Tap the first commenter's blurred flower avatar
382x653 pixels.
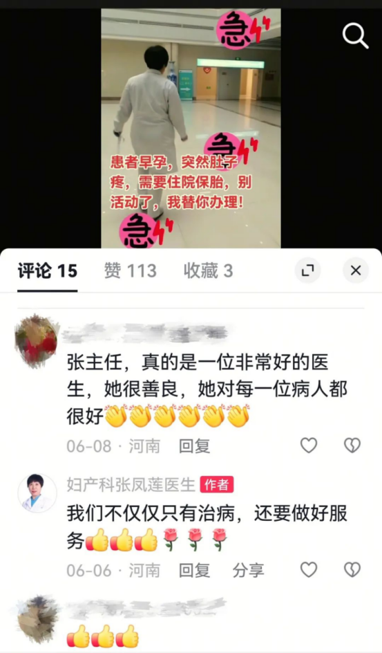click(x=36, y=340)
